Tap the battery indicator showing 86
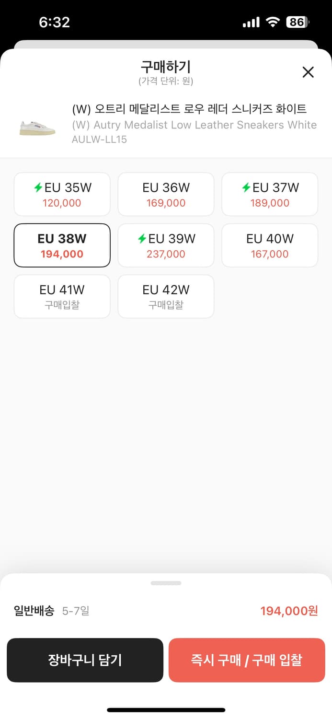The width and height of the screenshot is (332, 719). click(298, 22)
